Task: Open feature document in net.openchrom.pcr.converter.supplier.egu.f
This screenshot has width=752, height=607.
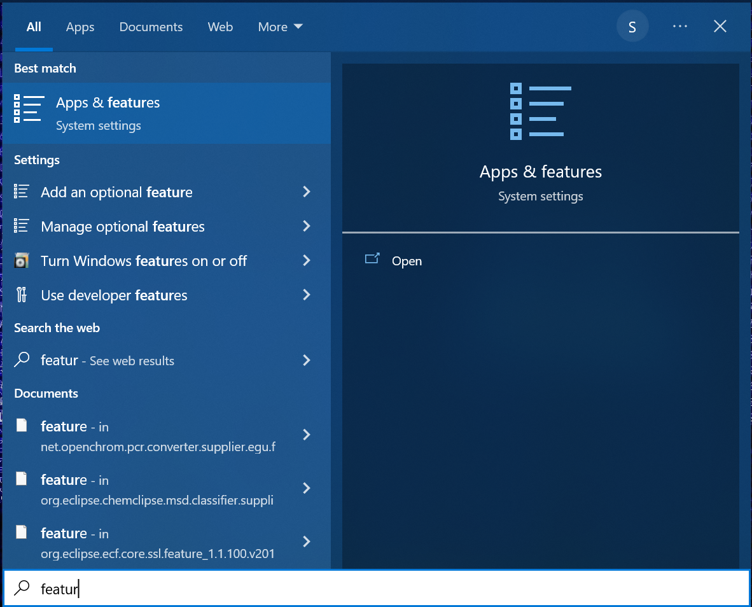Action: point(167,435)
